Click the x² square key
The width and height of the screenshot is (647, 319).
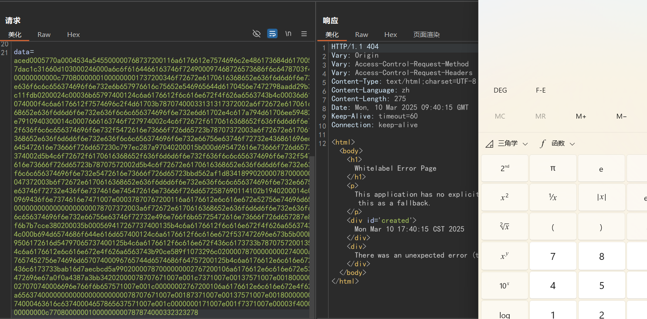pos(505,197)
